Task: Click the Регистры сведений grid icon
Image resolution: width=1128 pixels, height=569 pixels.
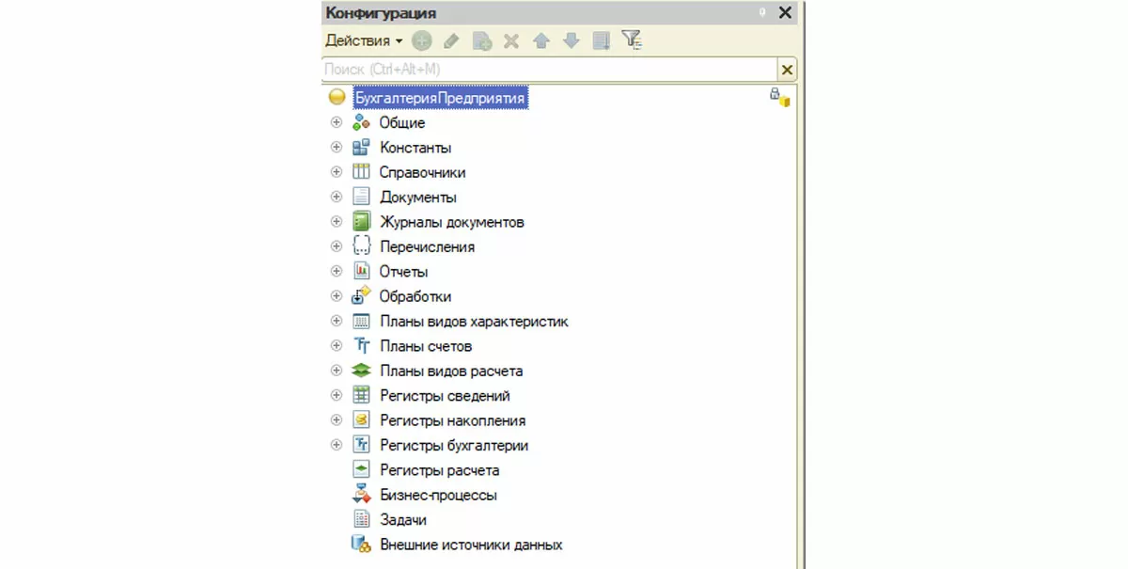Action: [x=361, y=396]
